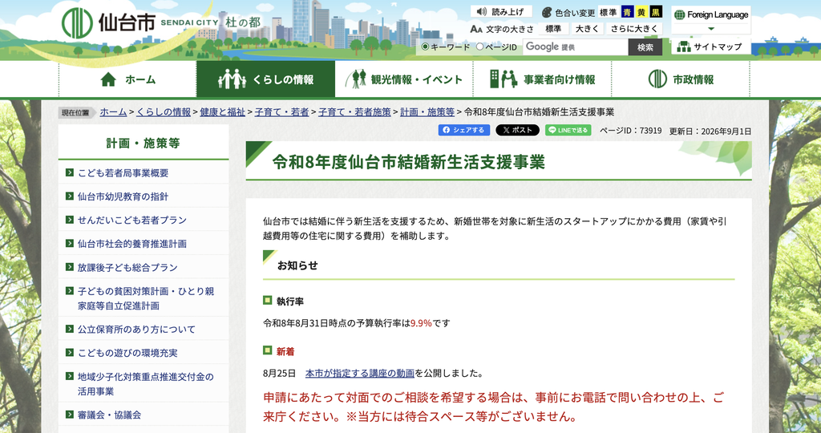Screen dimensions: 821x433
Task: Select the 青 color scheme
Action: click(x=627, y=12)
